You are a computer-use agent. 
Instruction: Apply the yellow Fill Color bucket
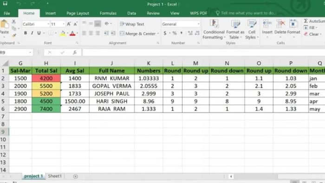(x=63, y=33)
